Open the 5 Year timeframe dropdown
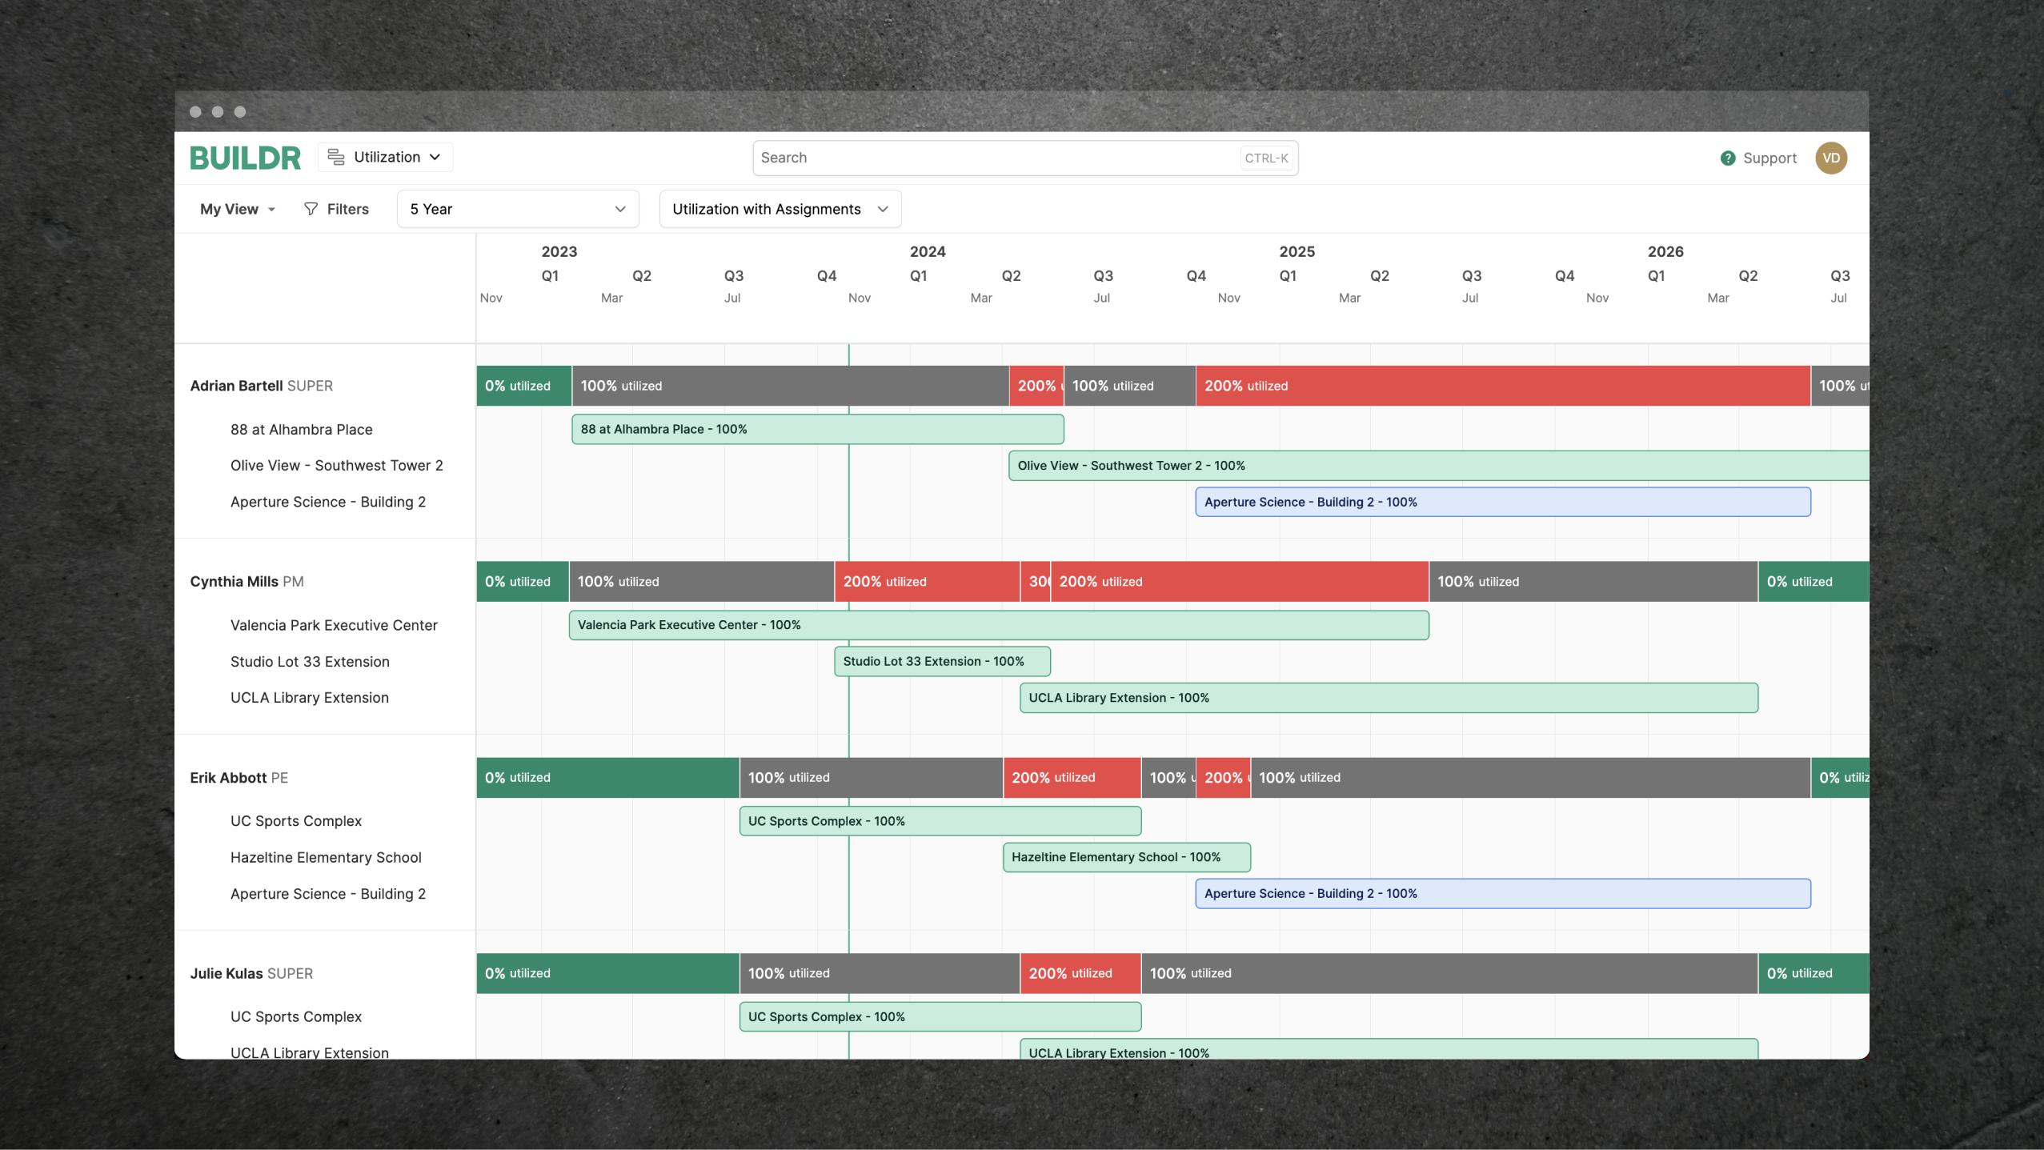 (x=517, y=208)
